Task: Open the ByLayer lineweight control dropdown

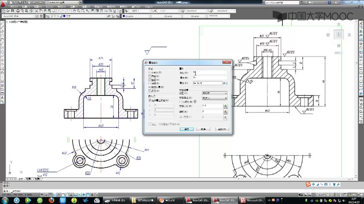Action: pyautogui.click(x=195, y=16)
